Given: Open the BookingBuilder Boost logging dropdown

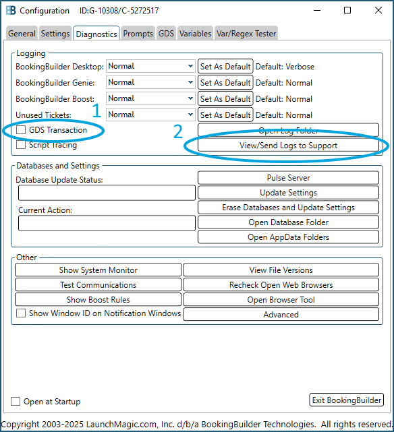Looking at the screenshot, I should 150,98.
